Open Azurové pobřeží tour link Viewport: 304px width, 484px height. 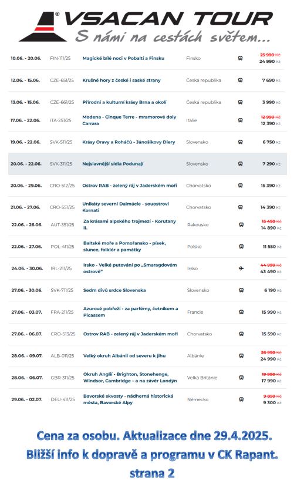point(130,312)
